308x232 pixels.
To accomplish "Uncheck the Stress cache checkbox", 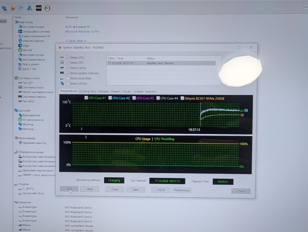I will tap(68, 68).
